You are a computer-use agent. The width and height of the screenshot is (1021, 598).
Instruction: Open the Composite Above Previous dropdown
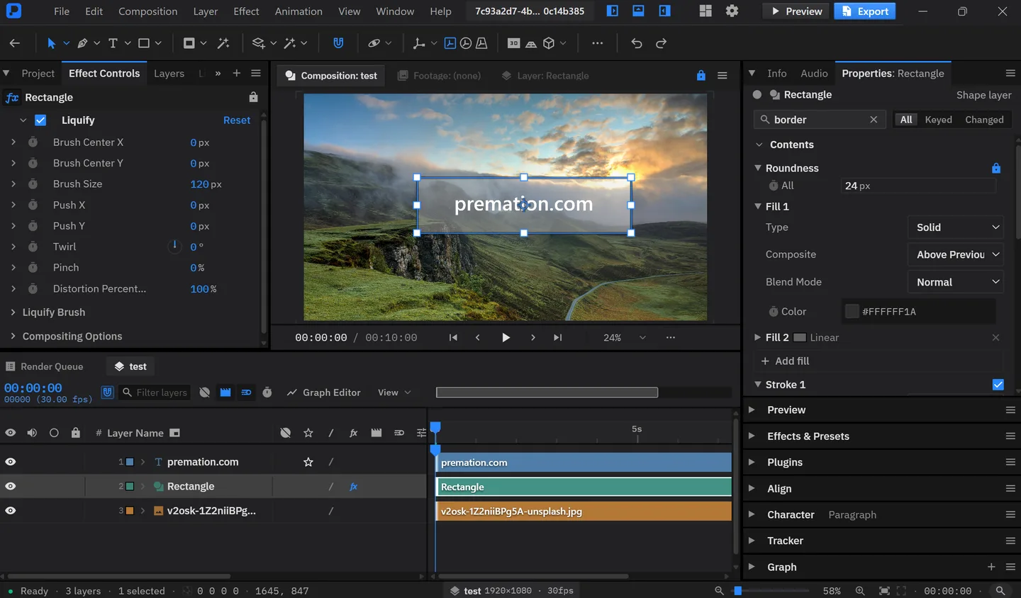[x=956, y=254]
